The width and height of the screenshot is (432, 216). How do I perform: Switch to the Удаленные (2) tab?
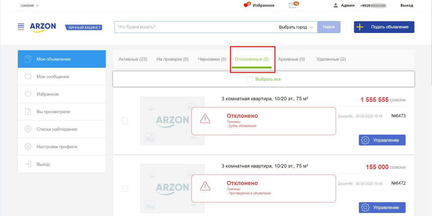(x=331, y=59)
